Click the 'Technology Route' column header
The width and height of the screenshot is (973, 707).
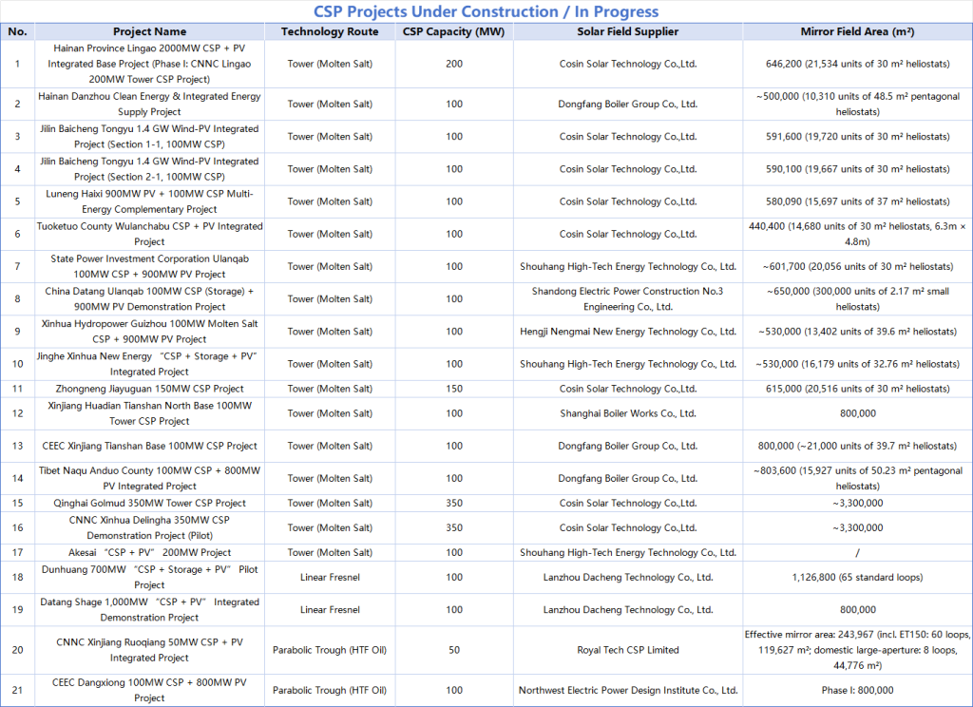click(330, 31)
